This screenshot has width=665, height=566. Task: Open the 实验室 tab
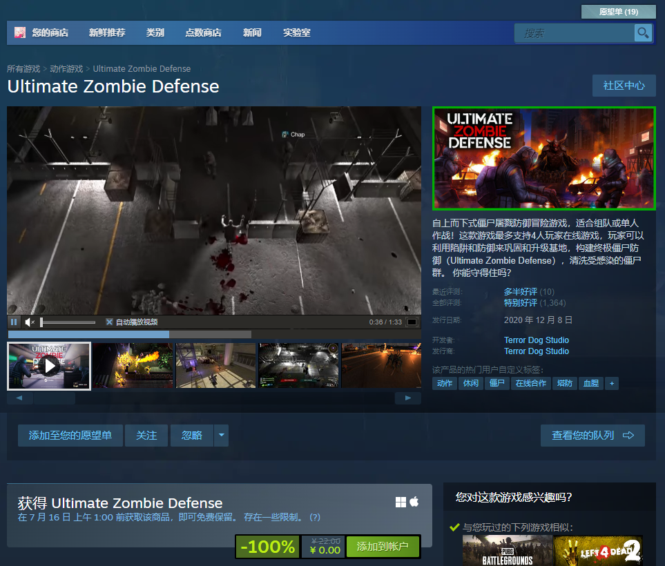297,32
